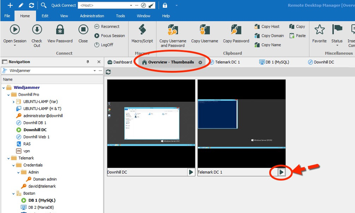355x213 pixels.
Task: Open the Macro/Script tool
Action: [142, 30]
